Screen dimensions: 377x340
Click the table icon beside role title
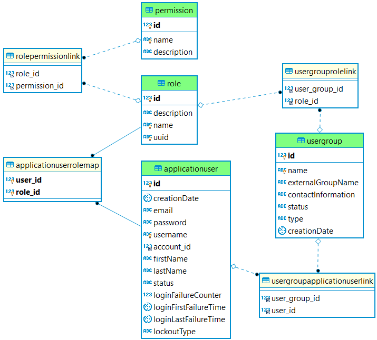[161, 83]
